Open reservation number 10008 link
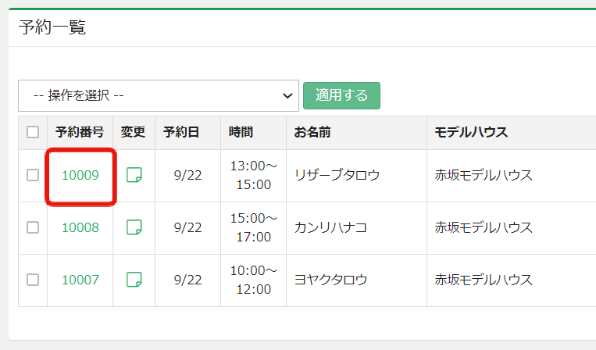 80,227
